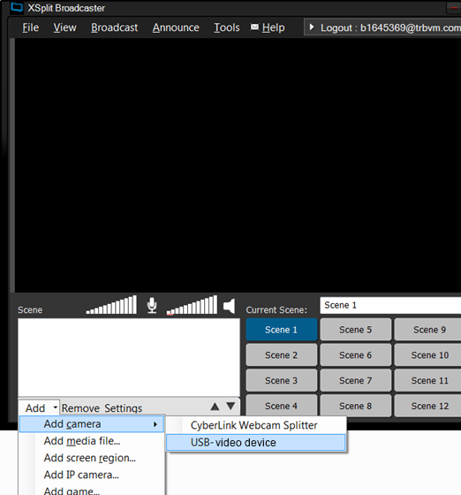The height and width of the screenshot is (495, 461).
Task: Open the Broadcast menu
Action: (115, 27)
